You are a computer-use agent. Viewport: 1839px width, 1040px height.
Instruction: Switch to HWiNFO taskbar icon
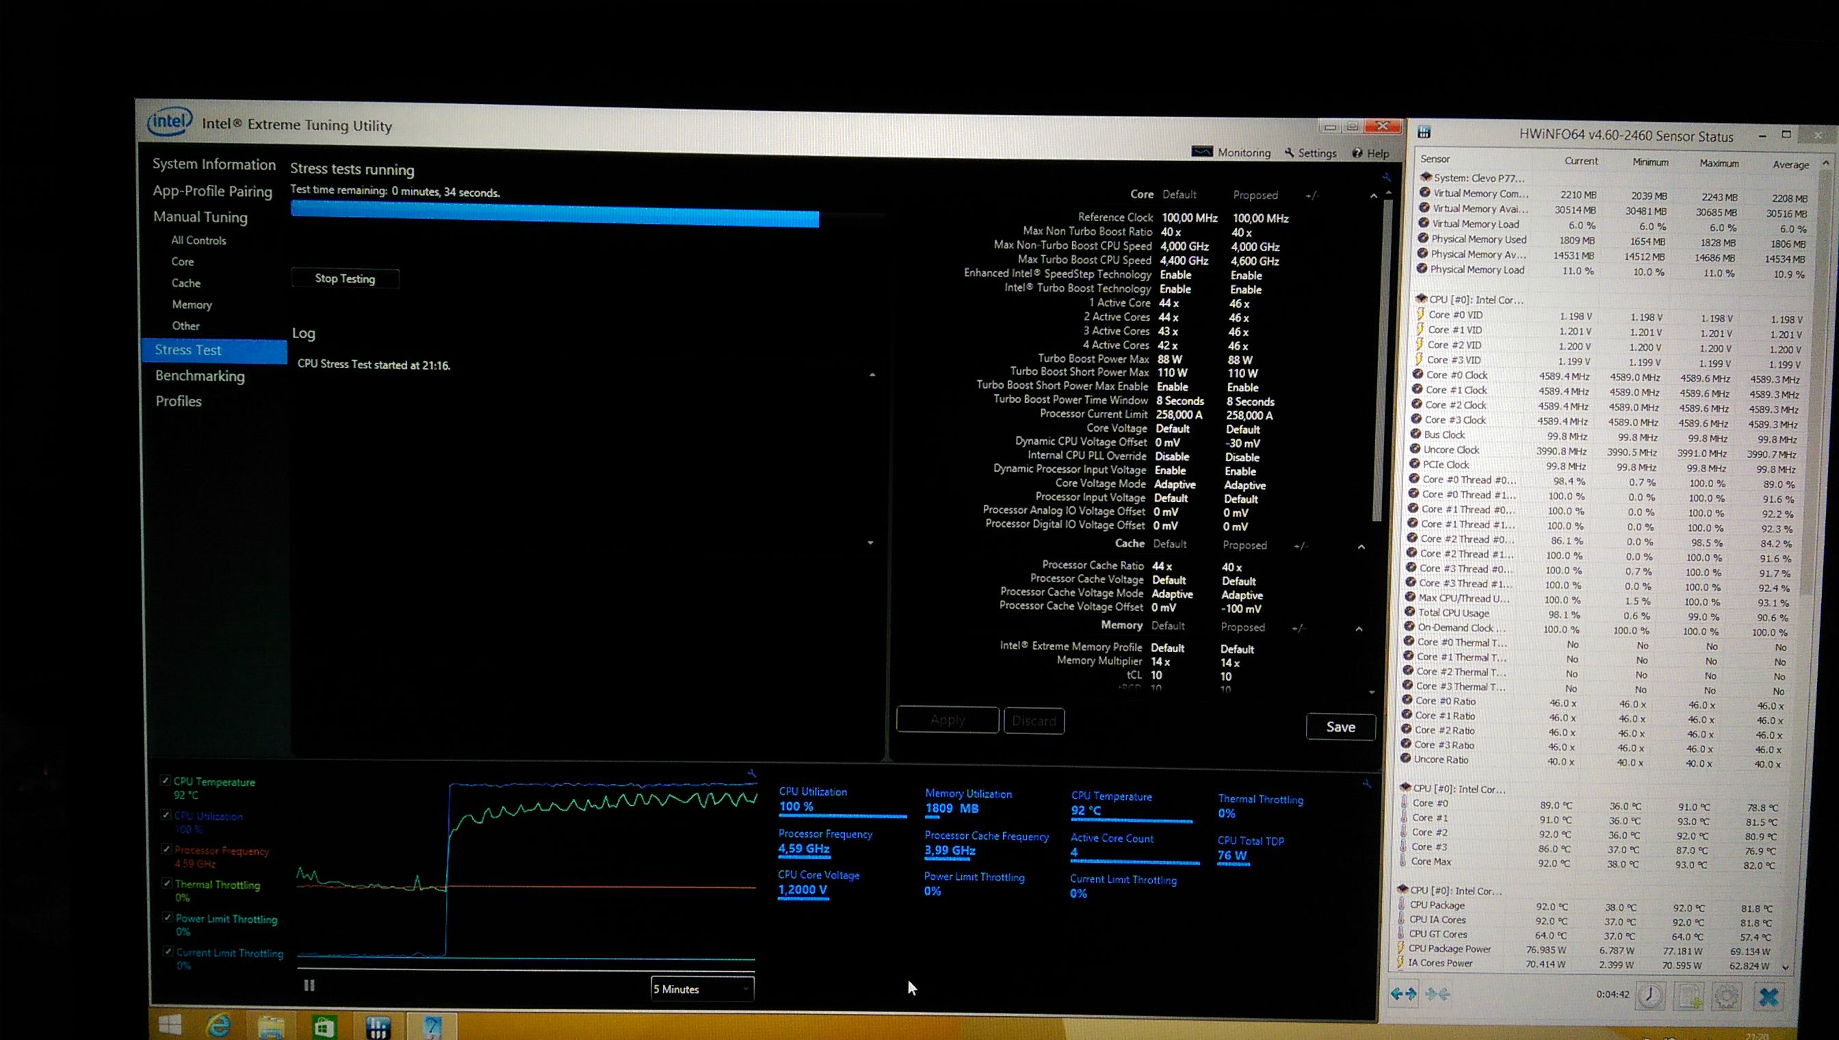[378, 1027]
